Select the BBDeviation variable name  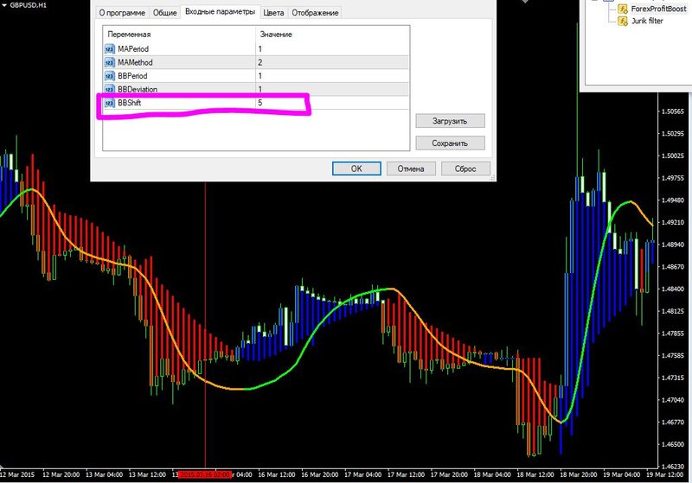[x=138, y=90]
